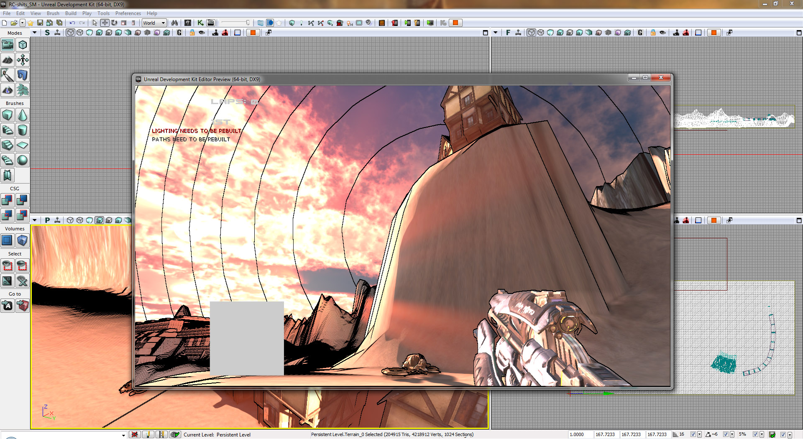
Task: Toggle drag grid snapping checkbox
Action: pos(693,434)
